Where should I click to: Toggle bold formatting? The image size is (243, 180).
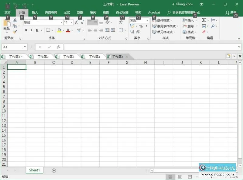click(26, 30)
